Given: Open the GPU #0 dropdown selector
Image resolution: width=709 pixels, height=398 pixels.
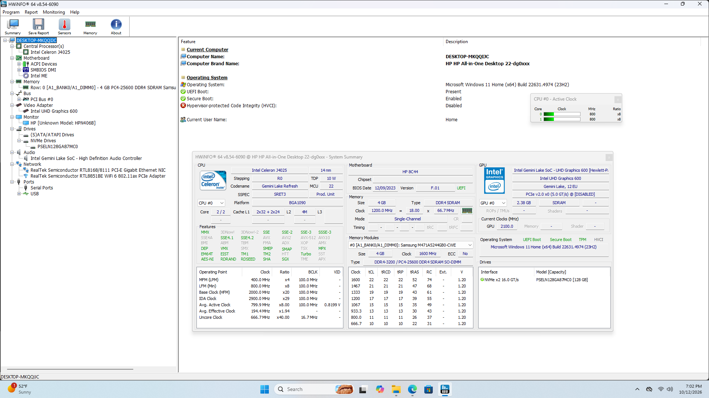Looking at the screenshot, I should pyautogui.click(x=493, y=203).
